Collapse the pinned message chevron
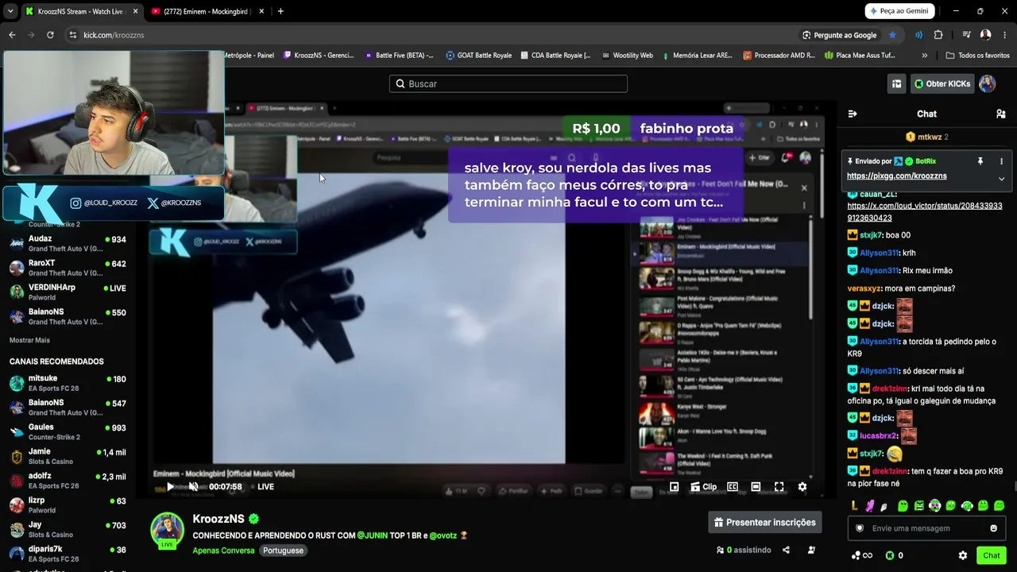This screenshot has width=1017, height=572. (1001, 179)
